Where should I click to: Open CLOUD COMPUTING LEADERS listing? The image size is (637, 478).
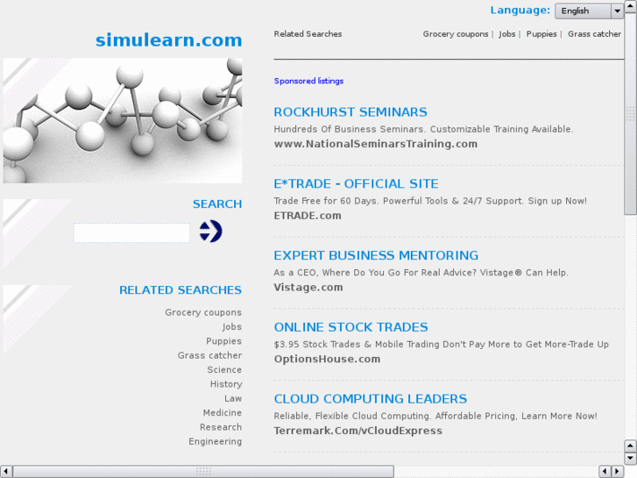click(370, 399)
